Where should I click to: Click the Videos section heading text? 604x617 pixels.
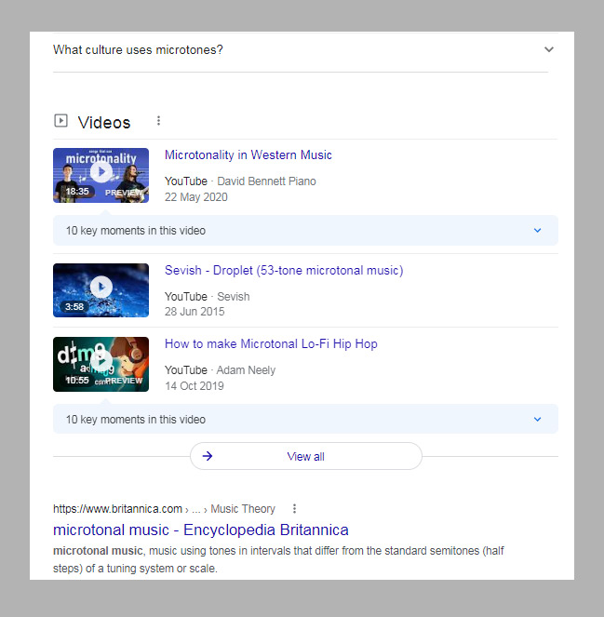(104, 123)
